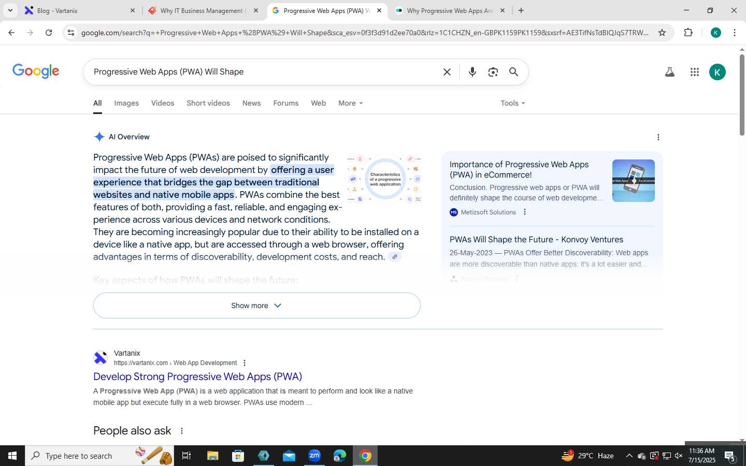
Task: Open Google apps grid
Action: tap(695, 72)
